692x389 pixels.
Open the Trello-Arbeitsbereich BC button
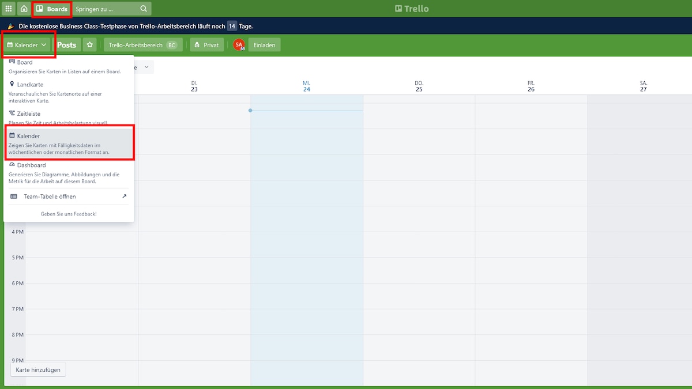[142, 44]
